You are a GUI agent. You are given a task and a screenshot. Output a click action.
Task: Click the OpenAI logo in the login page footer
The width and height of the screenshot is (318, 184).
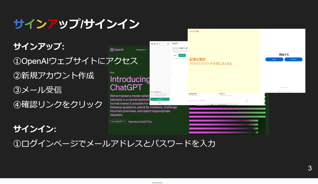(284, 88)
